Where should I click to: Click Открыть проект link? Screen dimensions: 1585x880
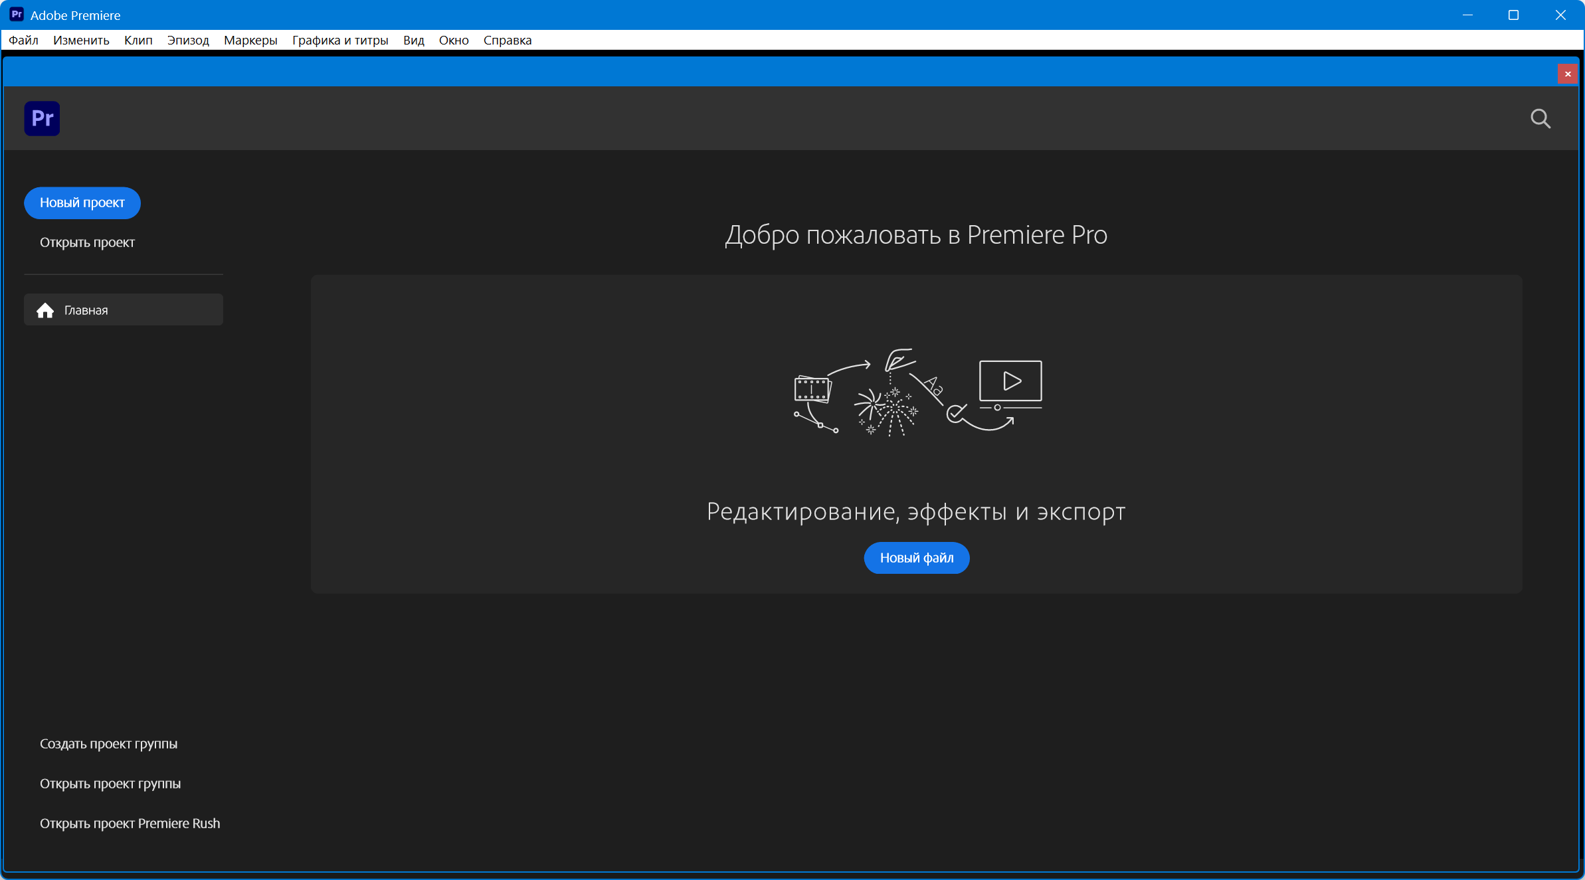click(x=87, y=242)
